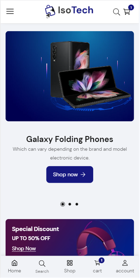Open the Shop grid icon in the bottom bar
The image size is (140, 278).
(x=70, y=263)
